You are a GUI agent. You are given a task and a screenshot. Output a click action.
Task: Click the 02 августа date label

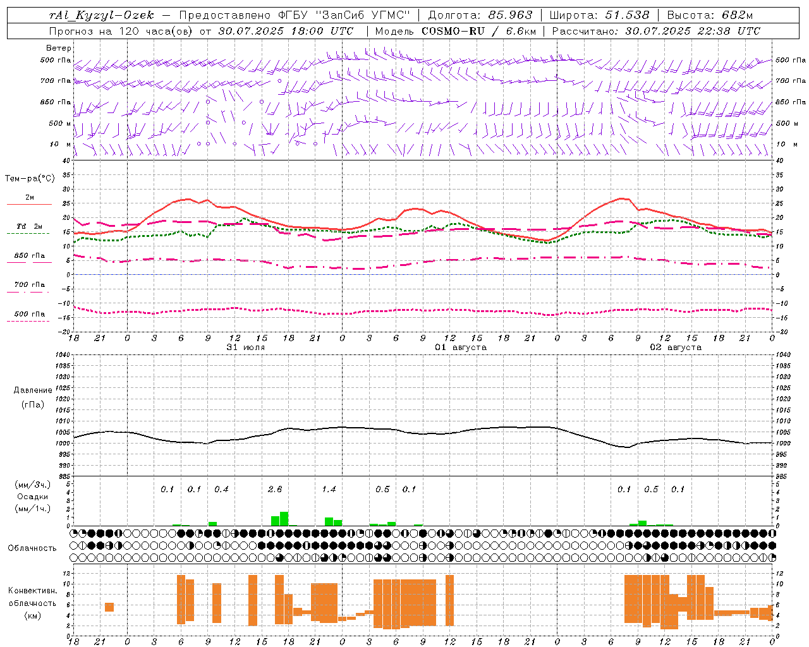tap(676, 348)
